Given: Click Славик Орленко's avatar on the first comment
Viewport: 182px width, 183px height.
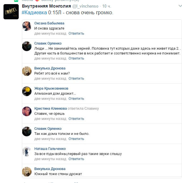Looking at the screenshot, I should click(x=27, y=46).
